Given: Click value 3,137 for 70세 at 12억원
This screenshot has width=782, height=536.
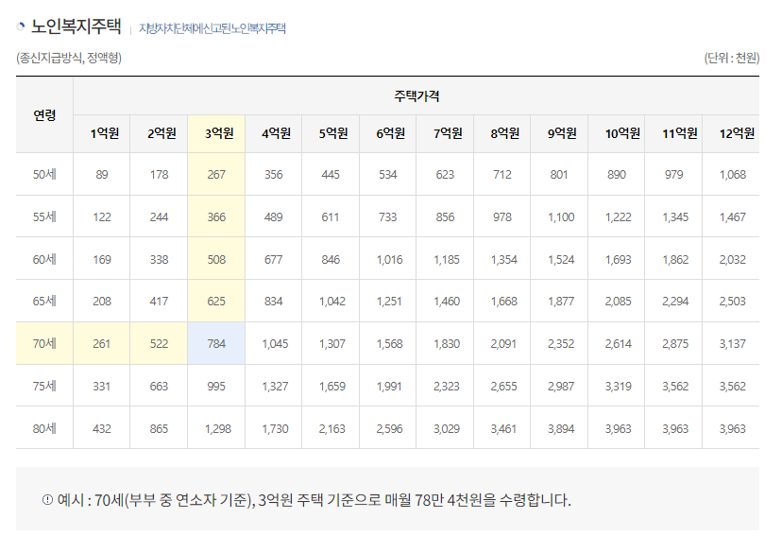Looking at the screenshot, I should tap(733, 344).
